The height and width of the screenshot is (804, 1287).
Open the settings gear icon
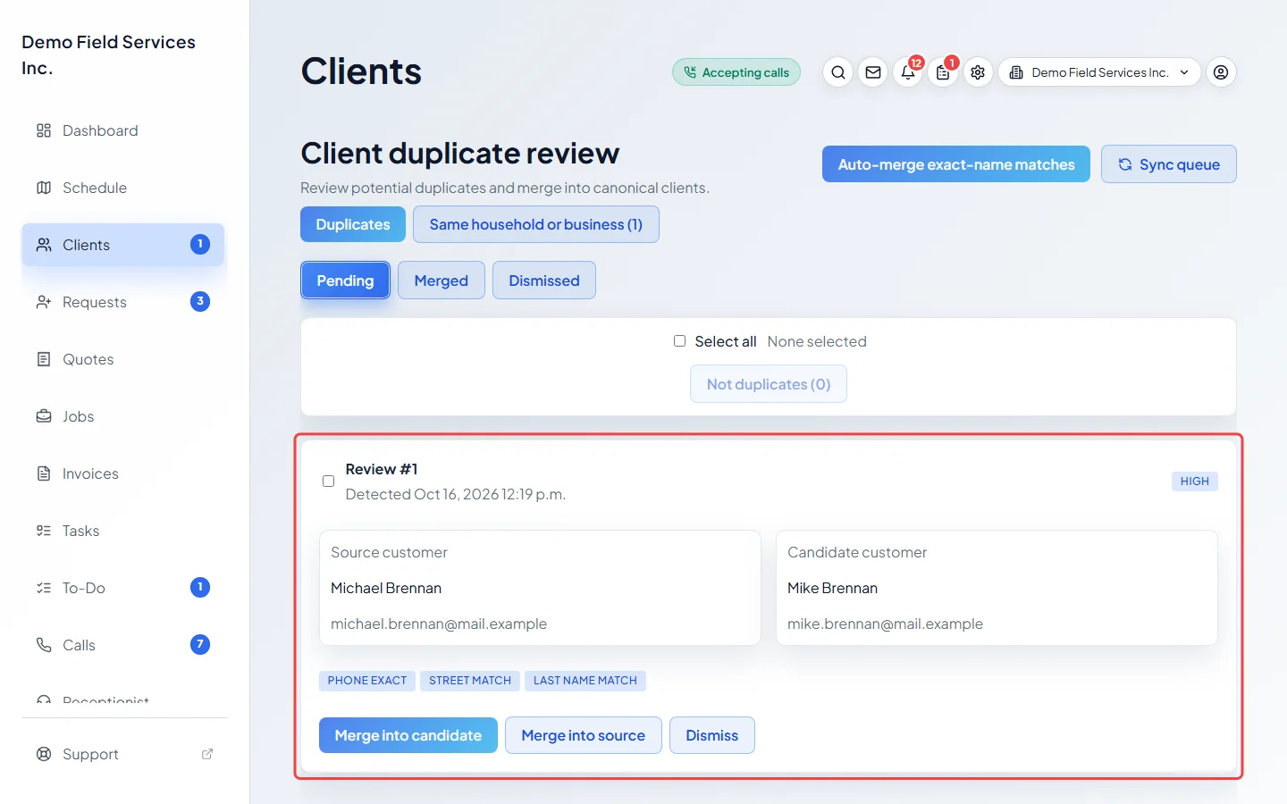978,72
